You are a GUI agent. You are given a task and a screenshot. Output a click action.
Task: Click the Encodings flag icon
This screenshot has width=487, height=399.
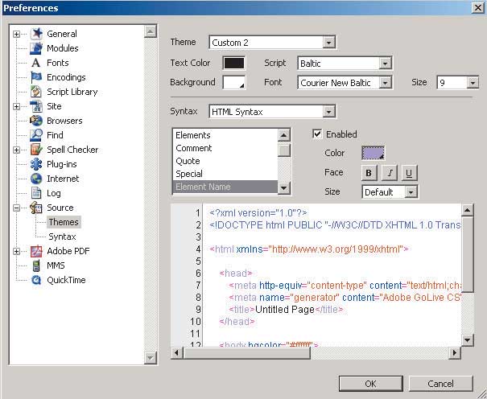click(x=36, y=77)
